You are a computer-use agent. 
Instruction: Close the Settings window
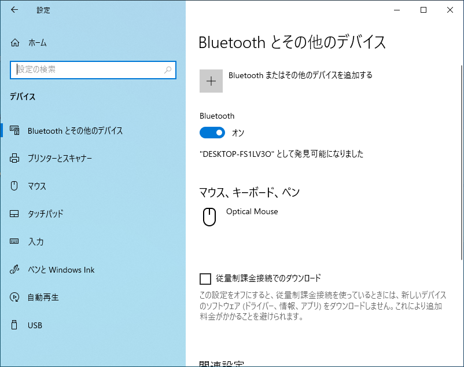(450, 10)
